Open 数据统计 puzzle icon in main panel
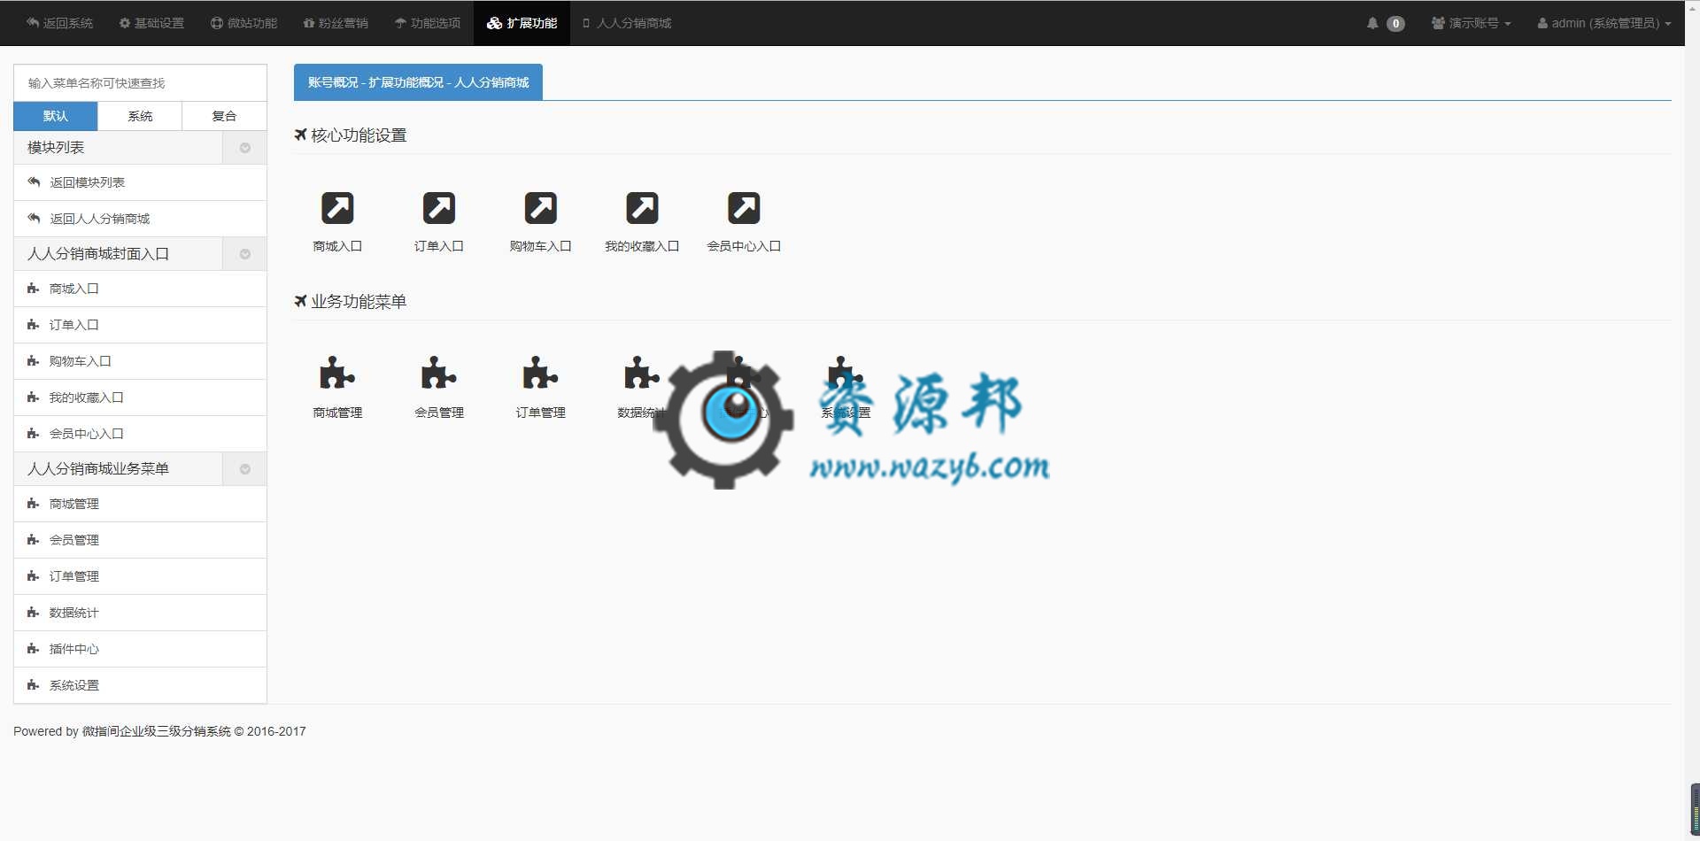 tap(642, 373)
